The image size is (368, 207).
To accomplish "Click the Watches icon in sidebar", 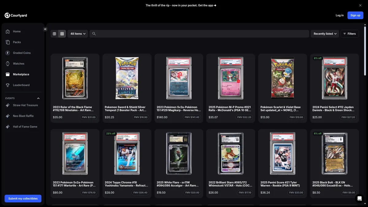I will click(x=8, y=63).
